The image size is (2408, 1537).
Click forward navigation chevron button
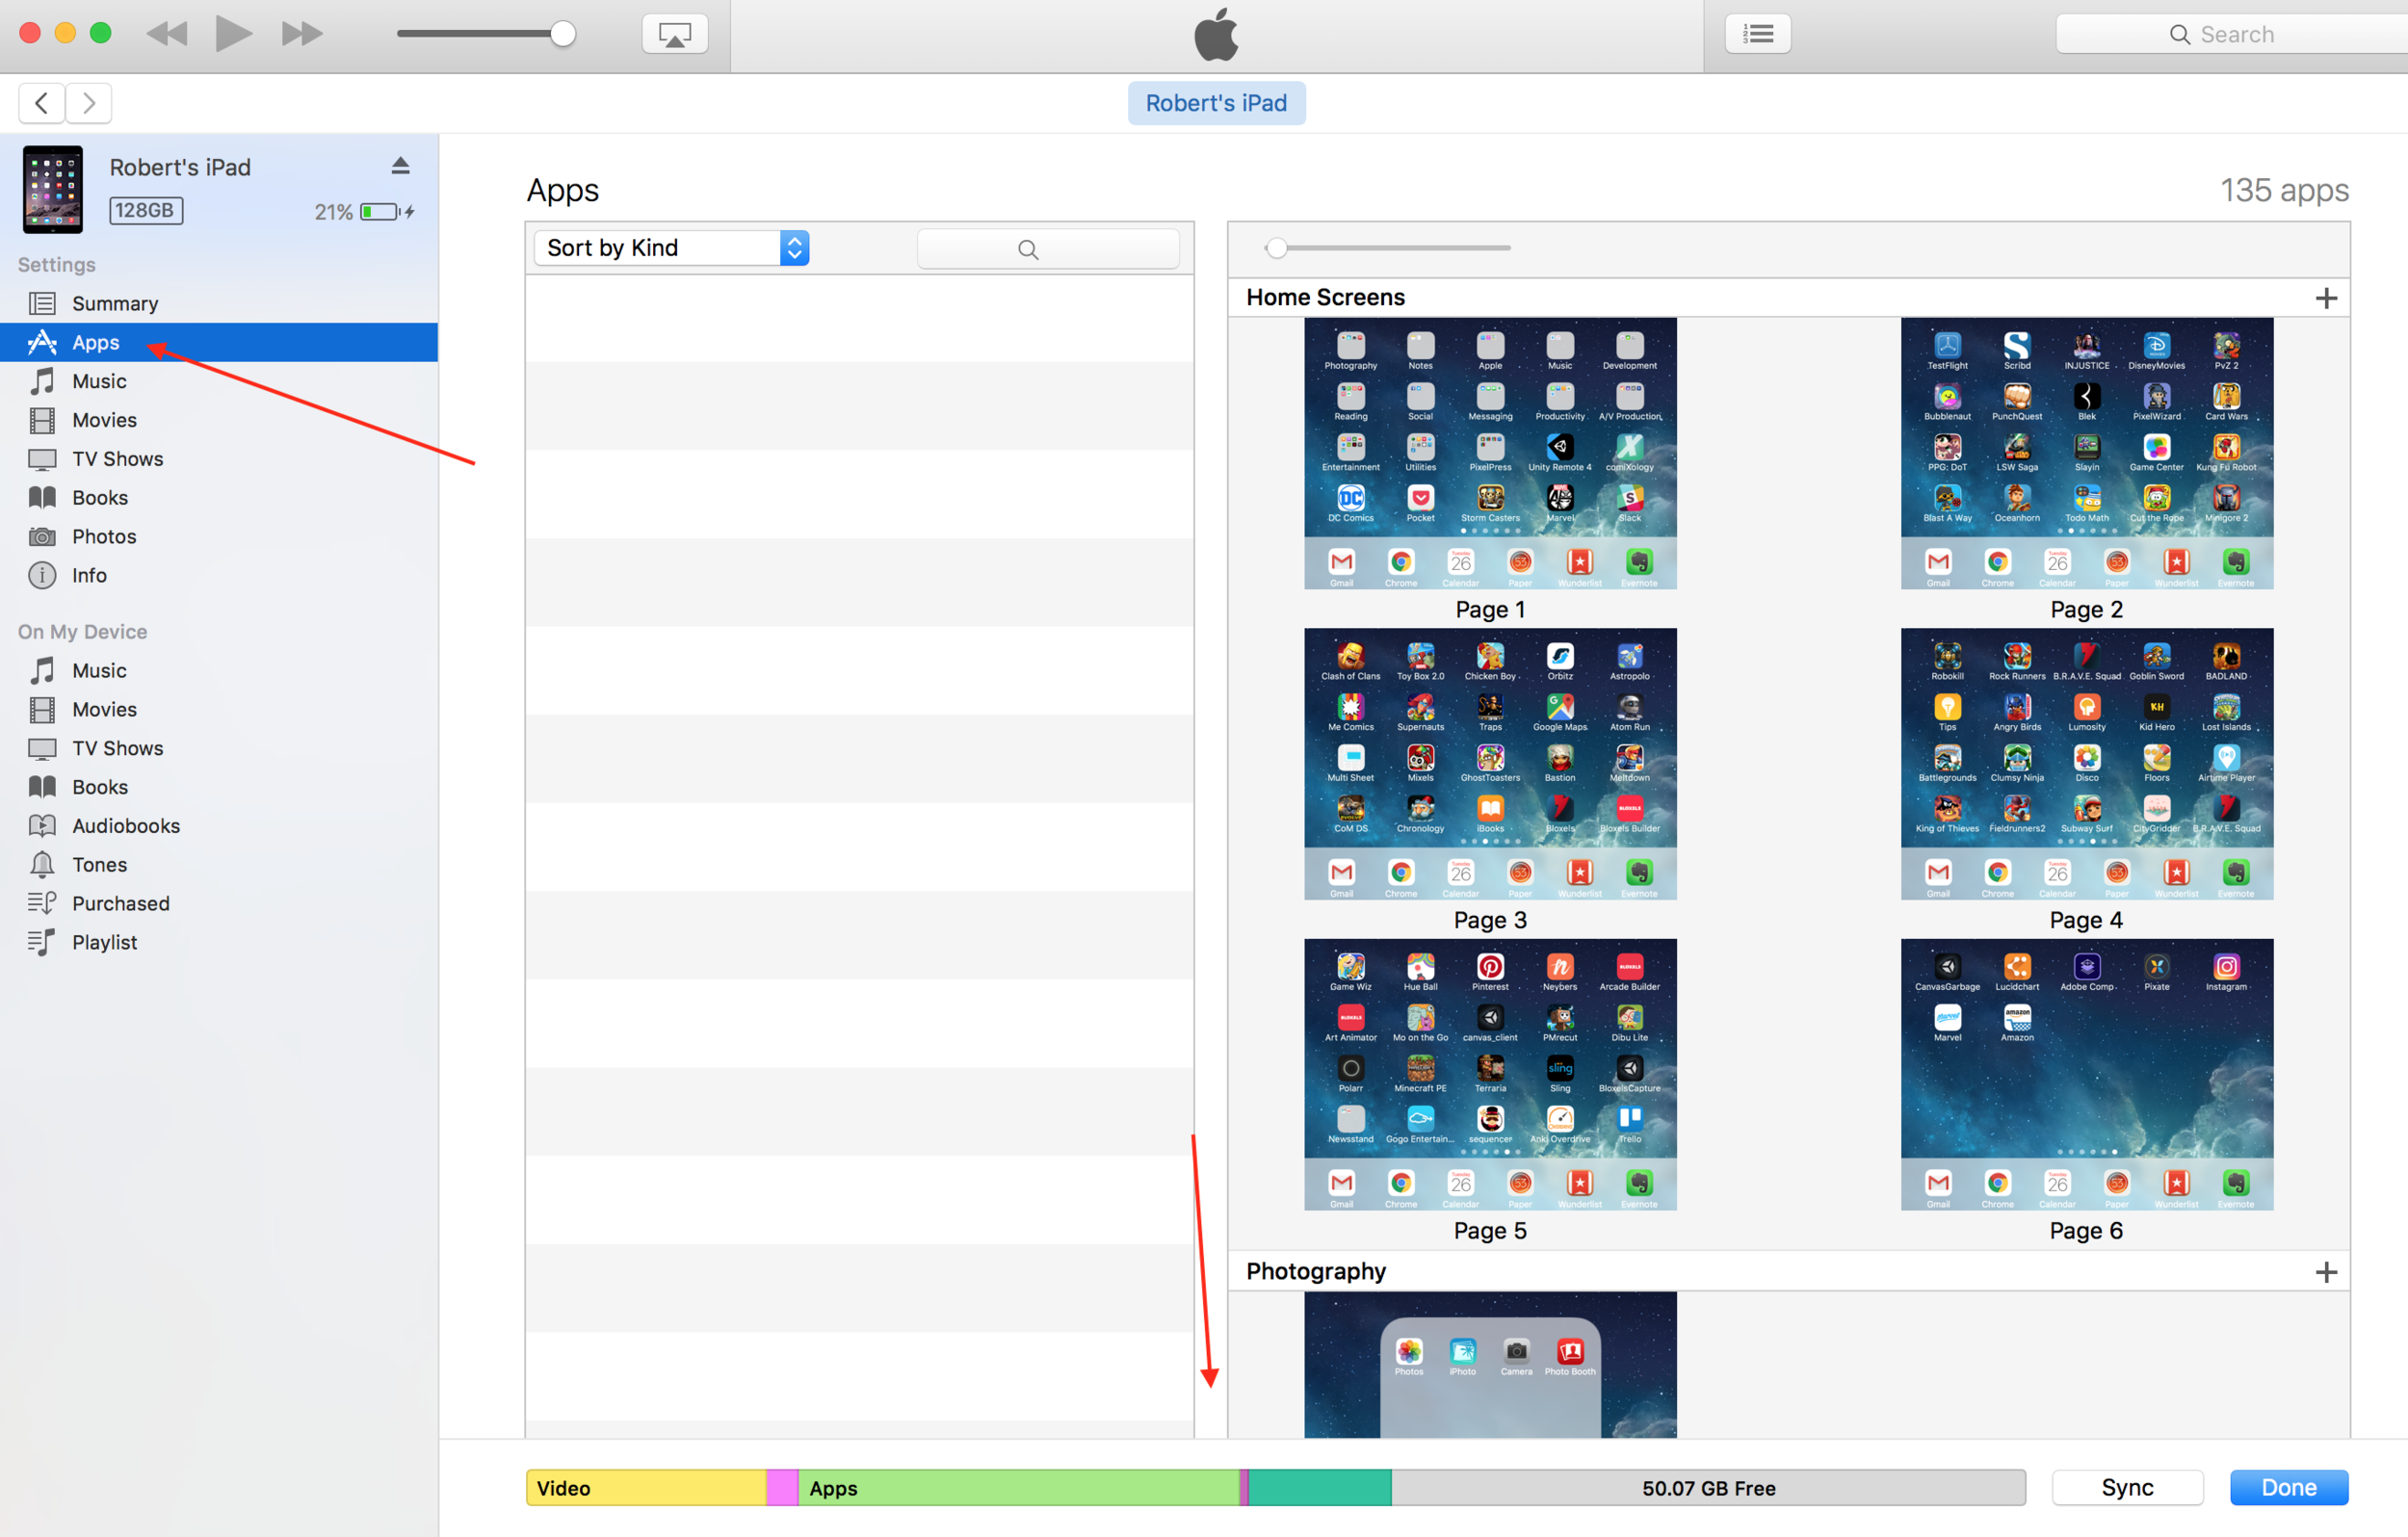click(x=89, y=103)
